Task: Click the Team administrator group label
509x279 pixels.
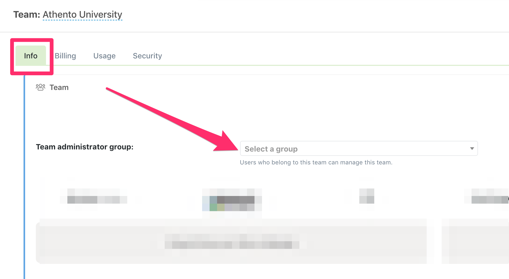Action: coord(84,147)
